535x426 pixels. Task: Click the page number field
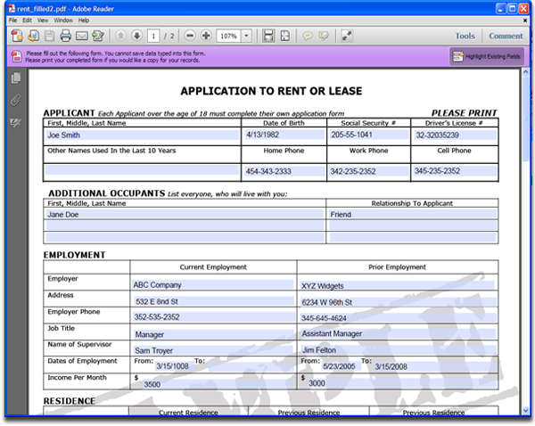(x=153, y=36)
